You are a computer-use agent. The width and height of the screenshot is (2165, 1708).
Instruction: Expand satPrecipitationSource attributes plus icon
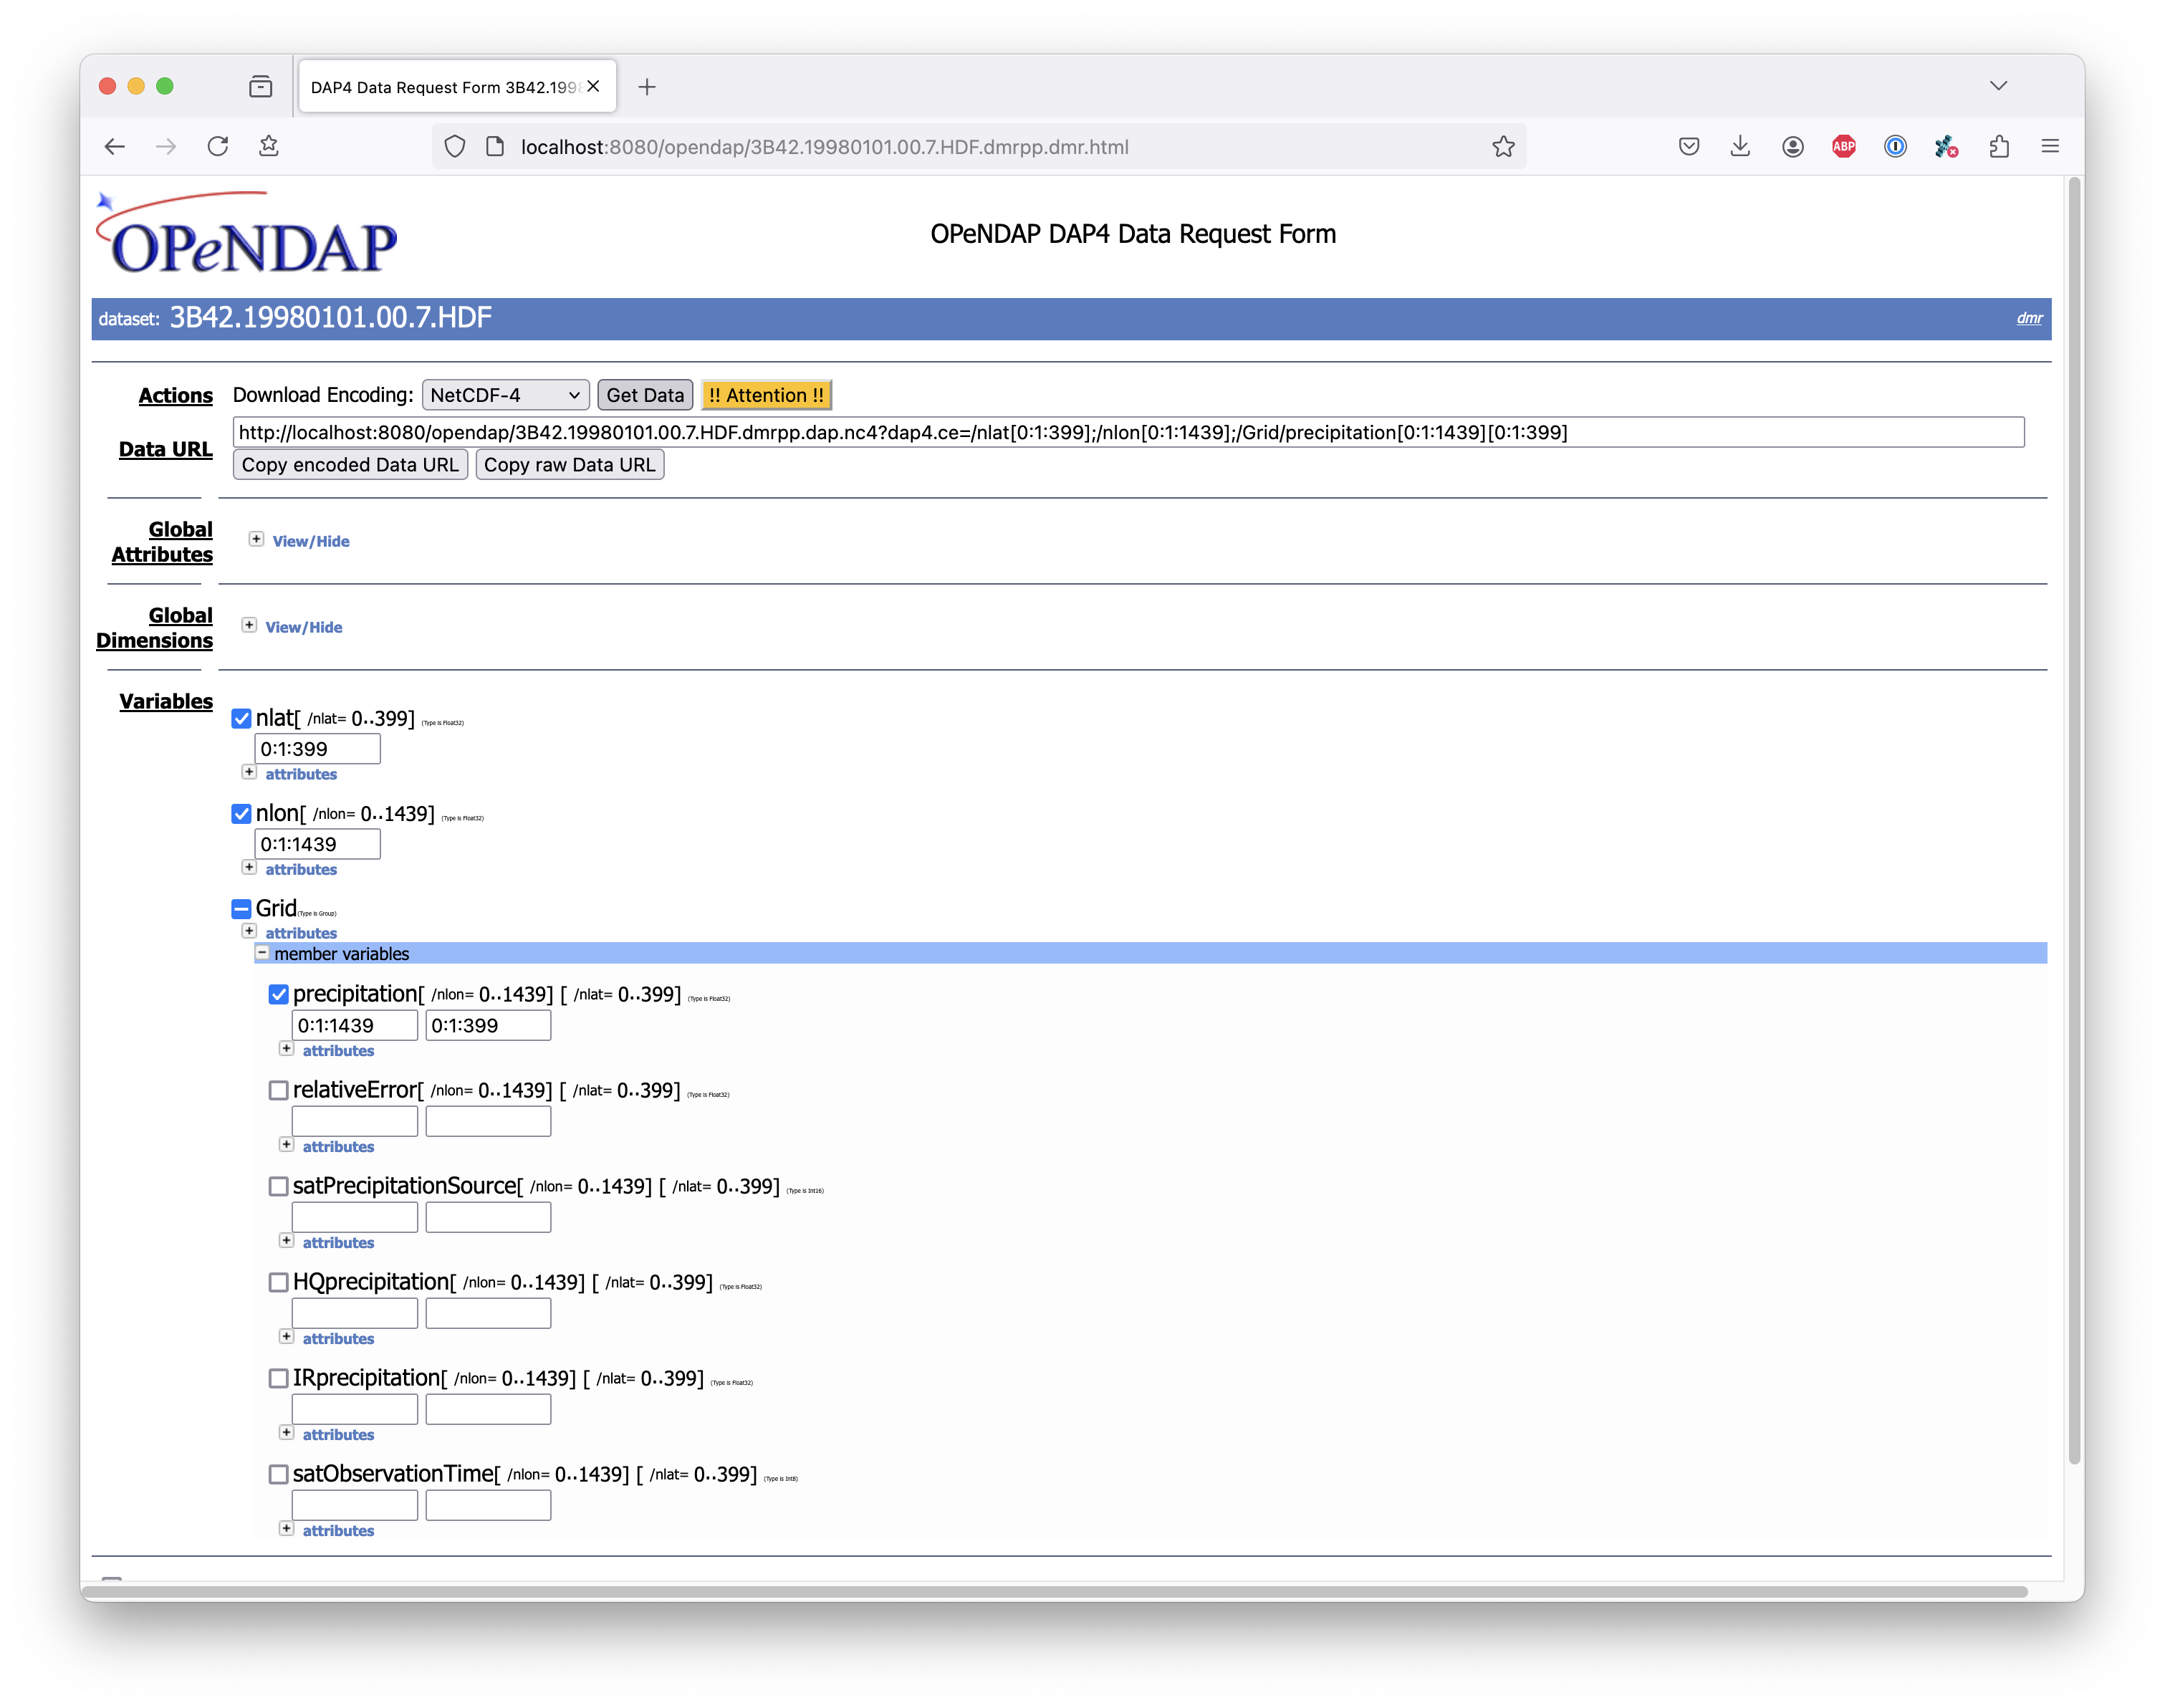pos(286,1240)
